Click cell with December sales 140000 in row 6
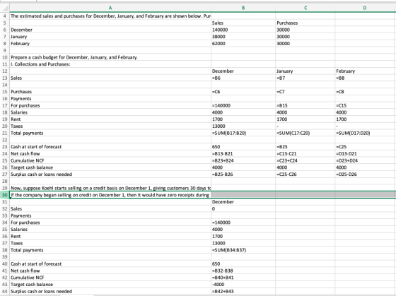 [x=243, y=30]
